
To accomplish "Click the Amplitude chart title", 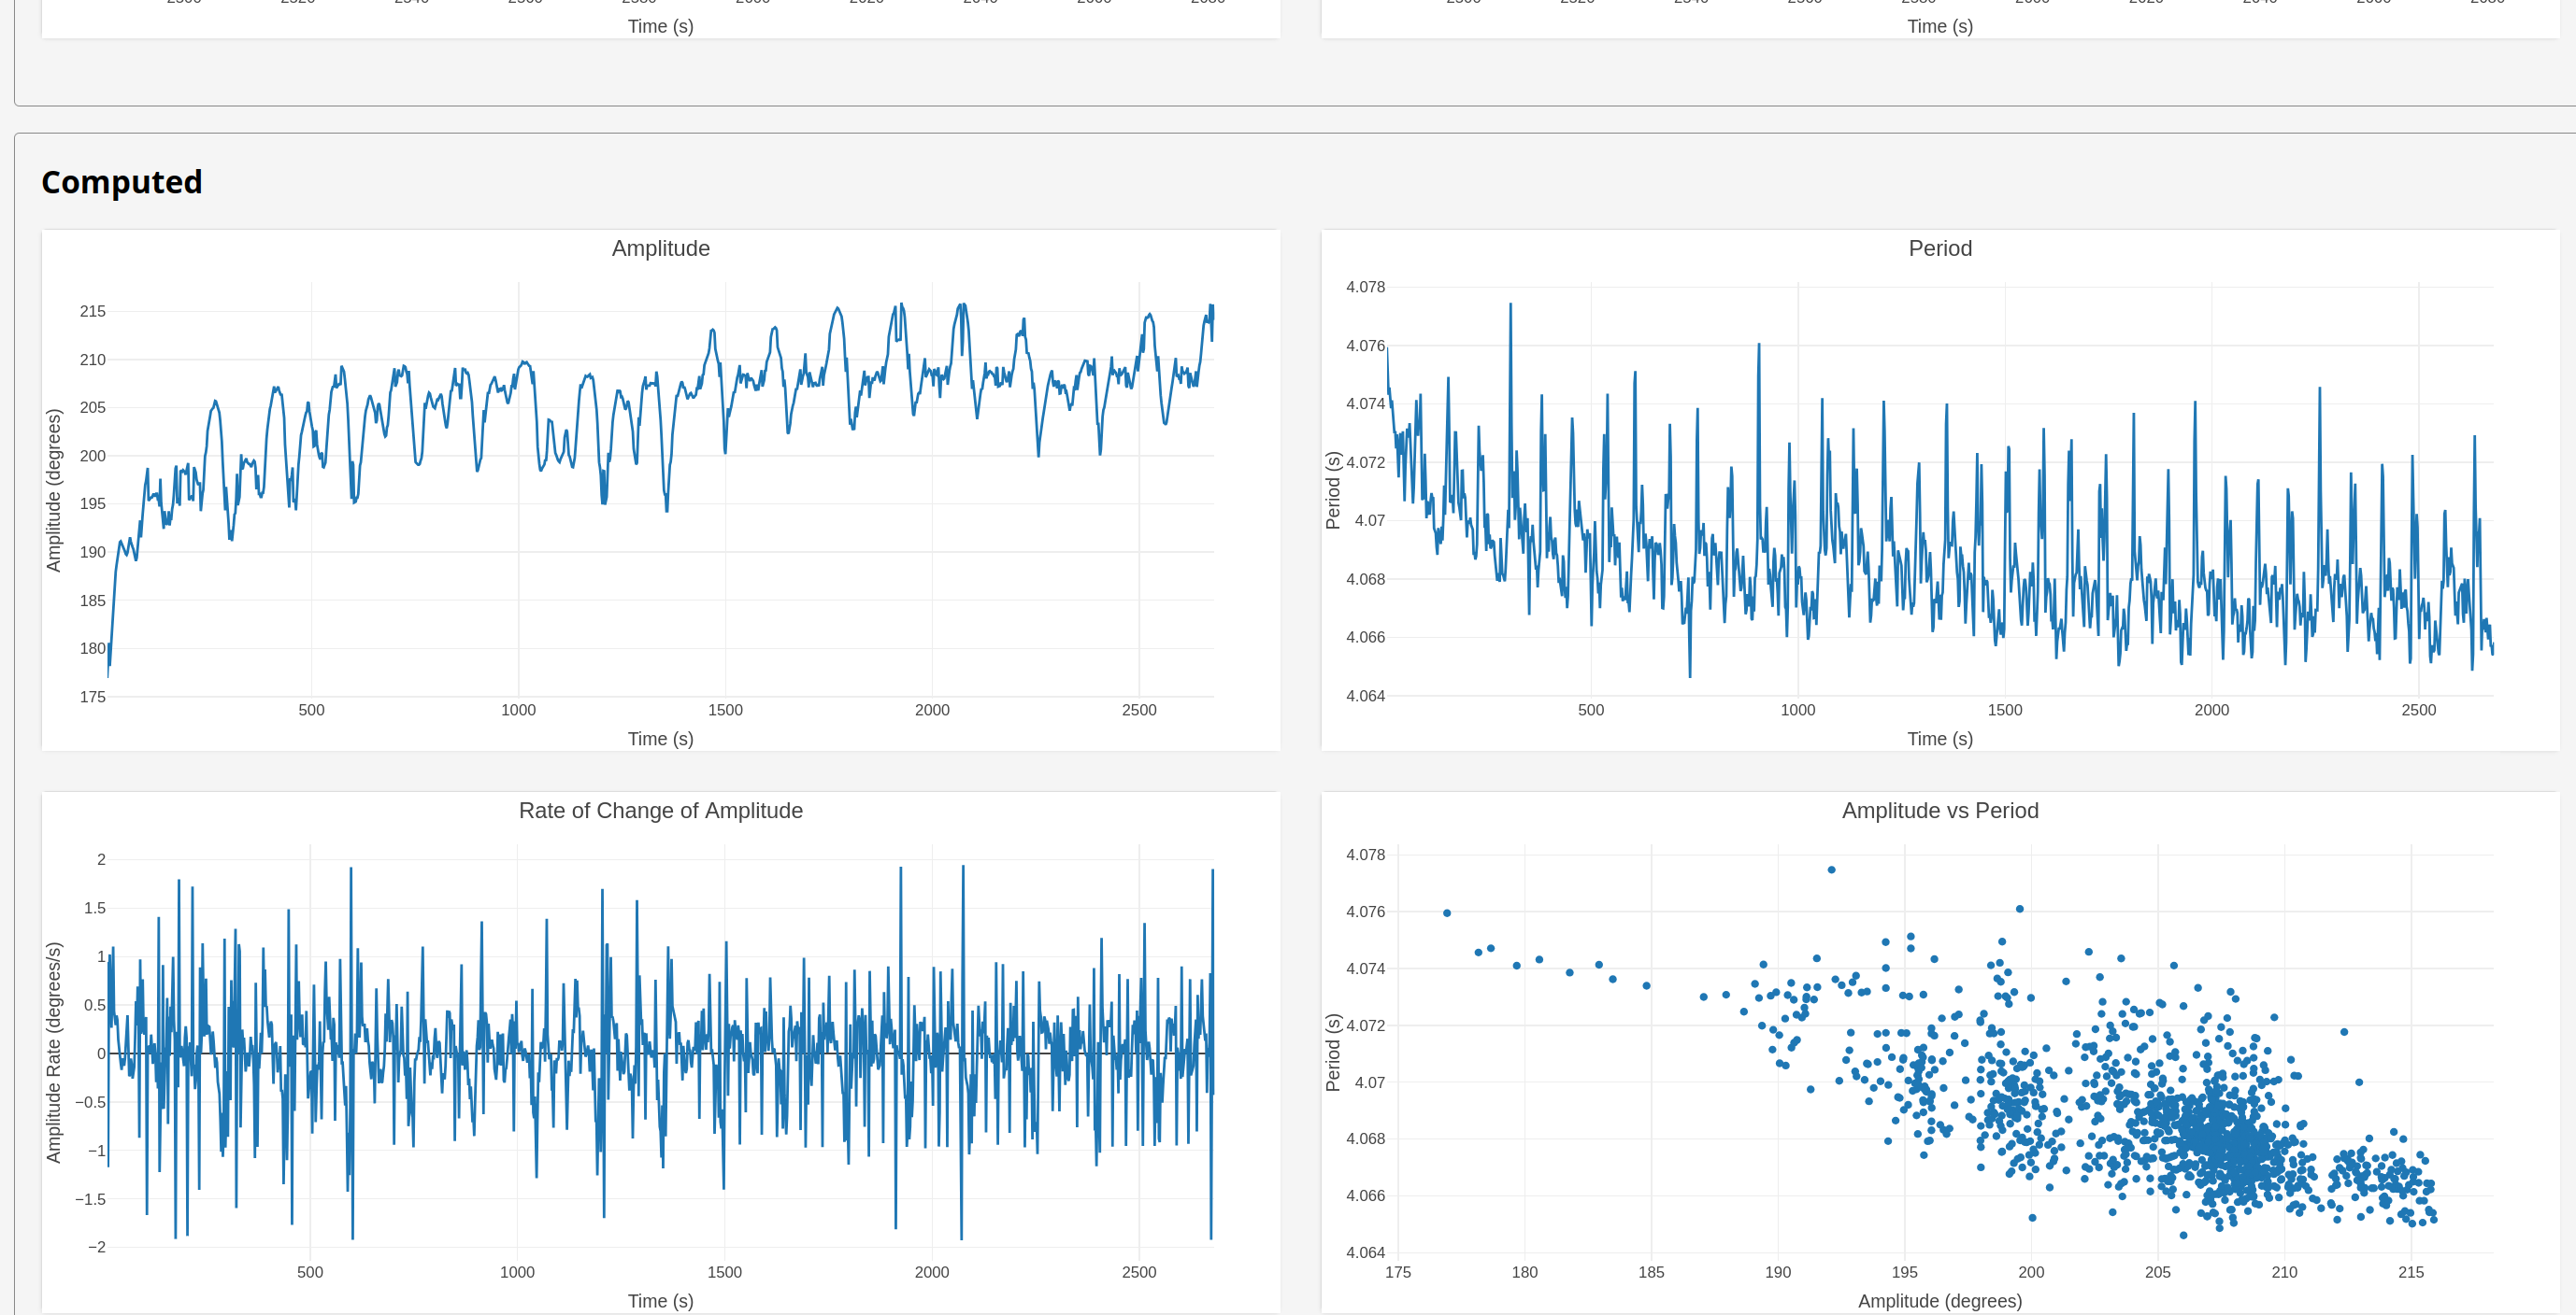I will 660,247.
